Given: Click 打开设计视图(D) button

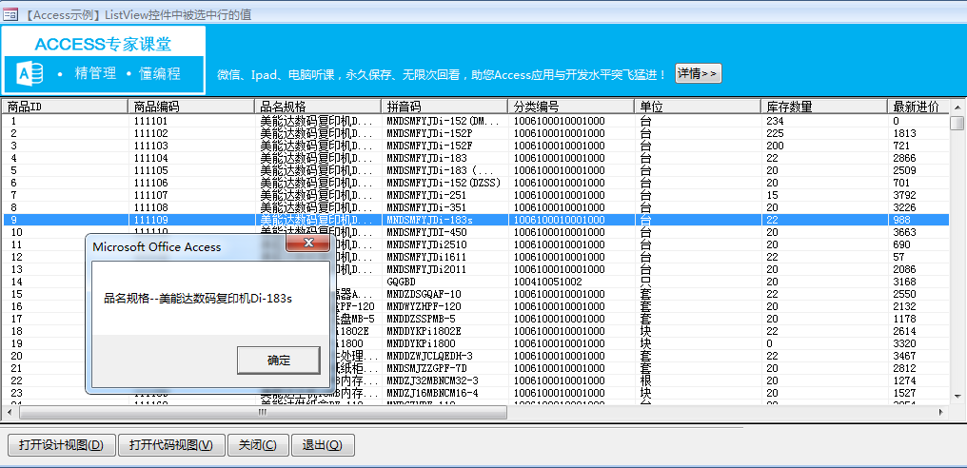Looking at the screenshot, I should click(x=61, y=445).
